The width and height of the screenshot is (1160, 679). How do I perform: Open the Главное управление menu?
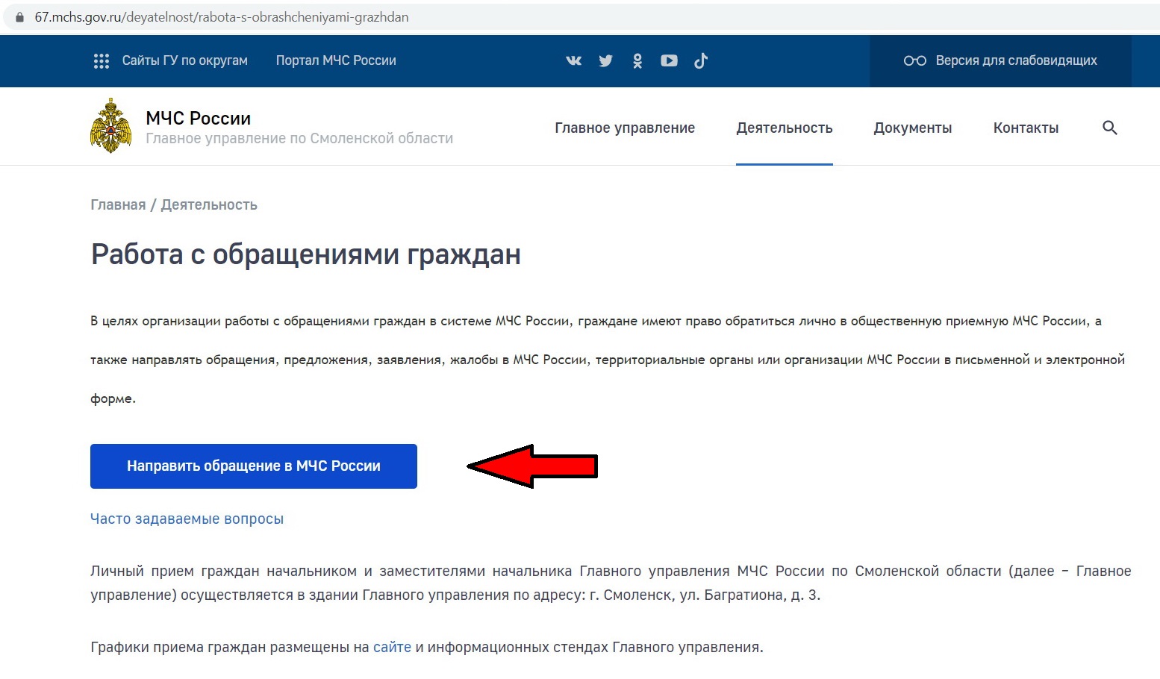[625, 128]
